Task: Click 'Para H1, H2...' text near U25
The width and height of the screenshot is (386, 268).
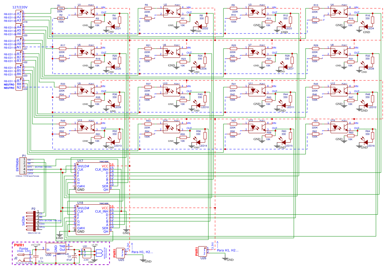Action: click(x=142, y=252)
